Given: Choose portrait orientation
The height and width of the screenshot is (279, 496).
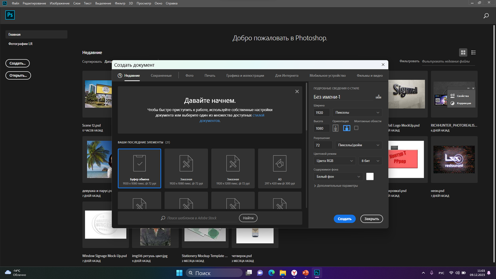Looking at the screenshot, I should (x=336, y=128).
